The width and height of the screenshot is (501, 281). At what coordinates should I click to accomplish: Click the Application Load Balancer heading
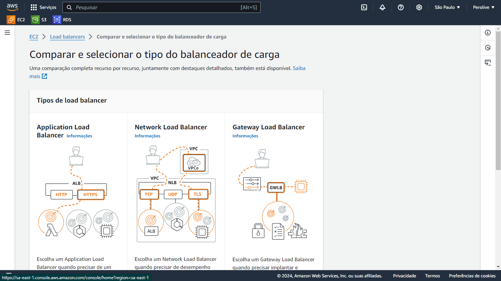pyautogui.click(x=63, y=131)
